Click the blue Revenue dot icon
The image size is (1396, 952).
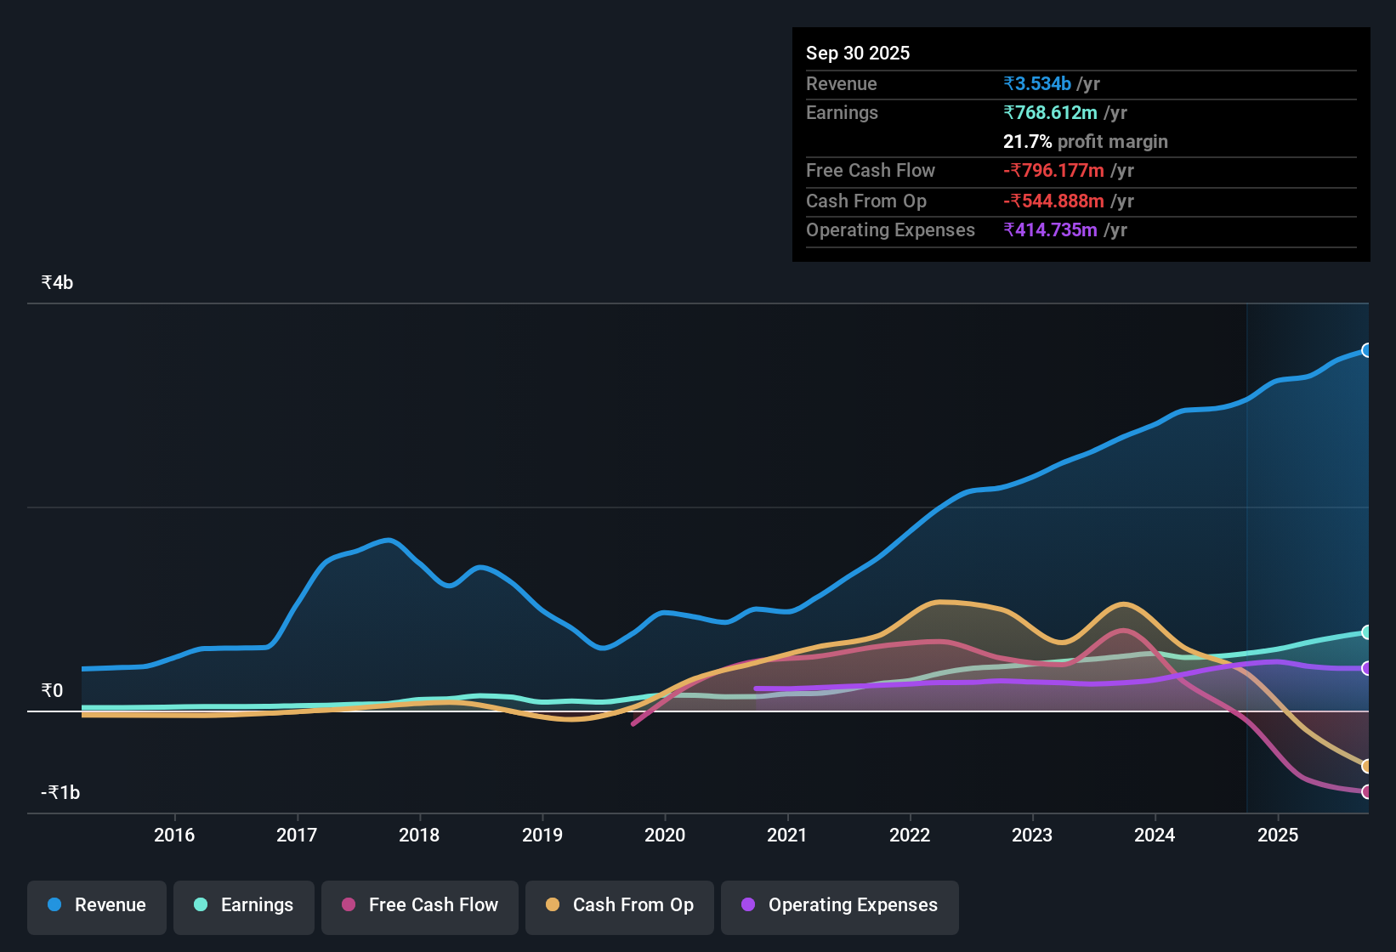pyautogui.click(x=54, y=905)
